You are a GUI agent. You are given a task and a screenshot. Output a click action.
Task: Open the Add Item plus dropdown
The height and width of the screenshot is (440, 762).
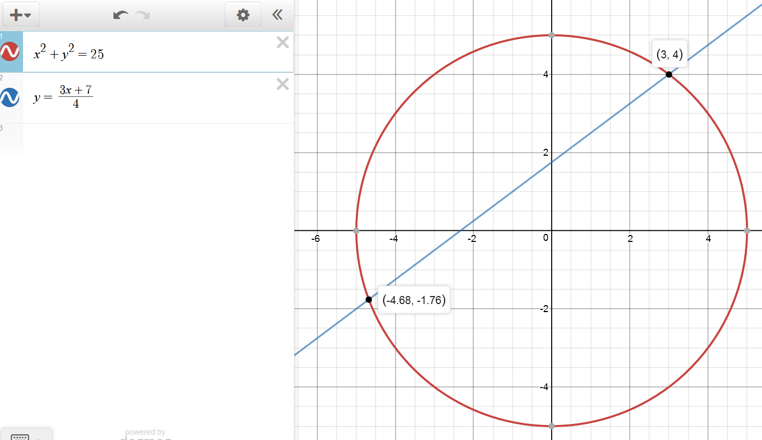(21, 15)
